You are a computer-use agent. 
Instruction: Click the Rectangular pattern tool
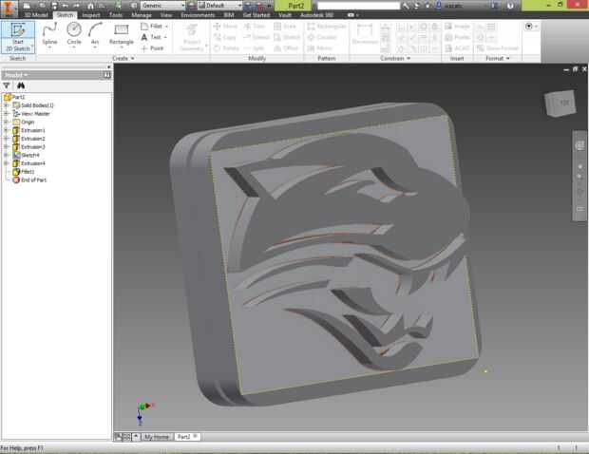pos(327,26)
